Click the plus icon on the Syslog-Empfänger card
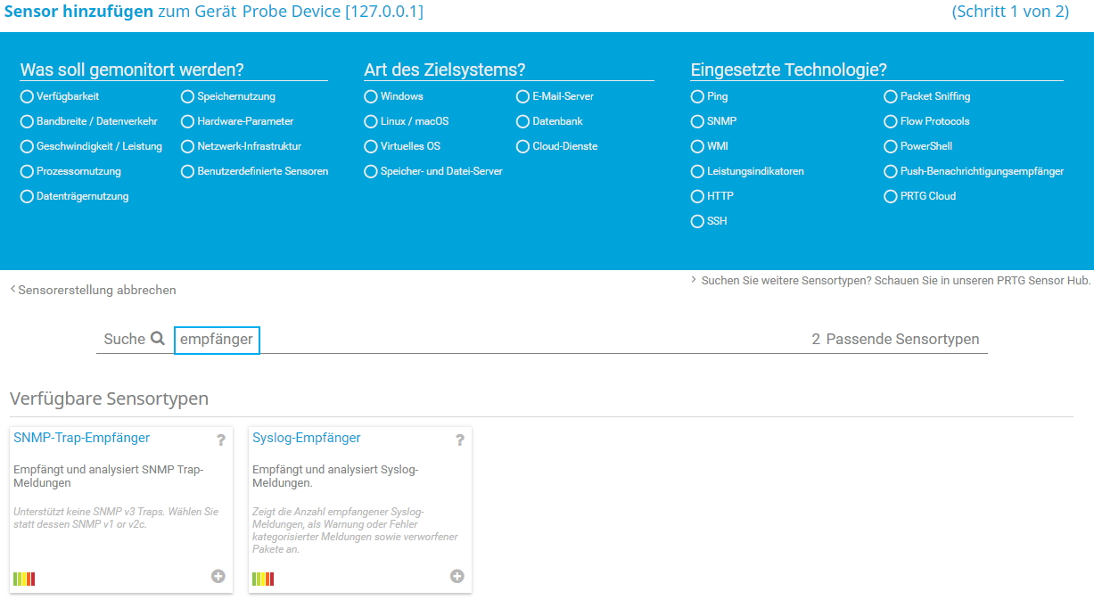 click(x=457, y=576)
